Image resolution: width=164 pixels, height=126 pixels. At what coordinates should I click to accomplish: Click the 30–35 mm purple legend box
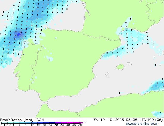(x=58, y=123)
